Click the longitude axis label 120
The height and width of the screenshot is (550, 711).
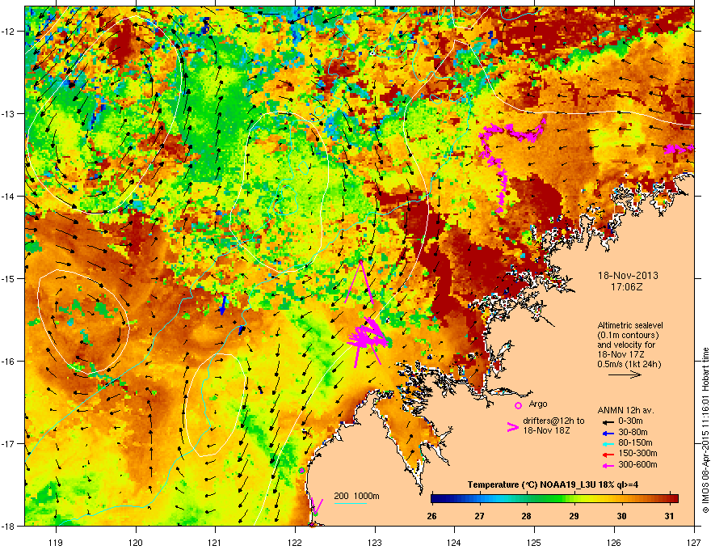point(136,542)
